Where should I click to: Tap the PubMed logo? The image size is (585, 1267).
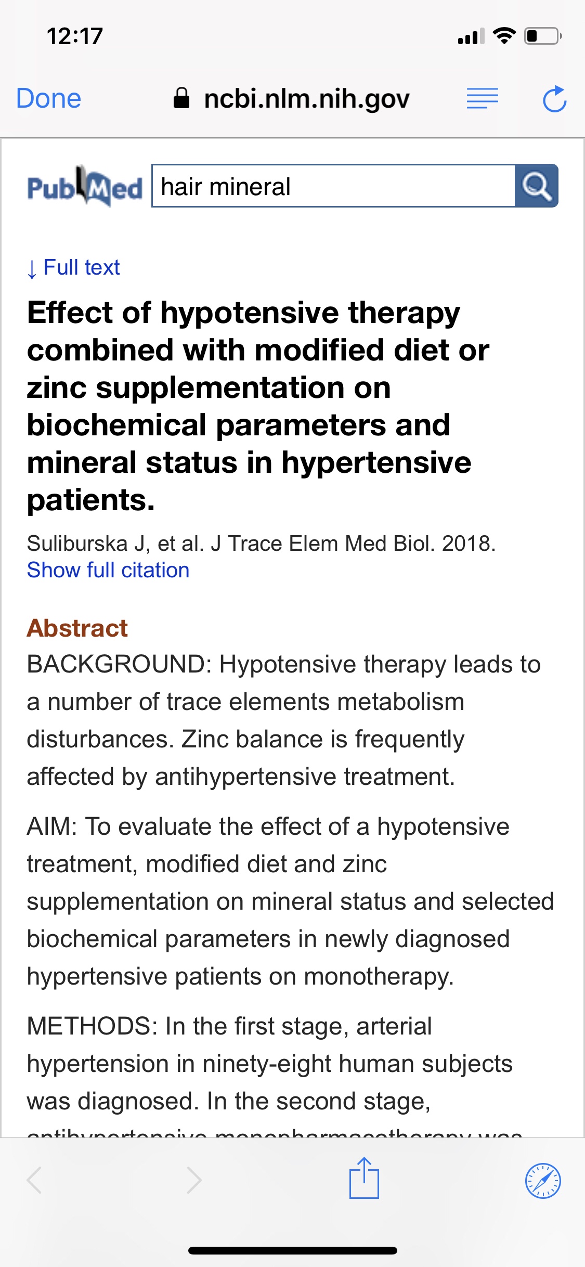click(x=84, y=186)
